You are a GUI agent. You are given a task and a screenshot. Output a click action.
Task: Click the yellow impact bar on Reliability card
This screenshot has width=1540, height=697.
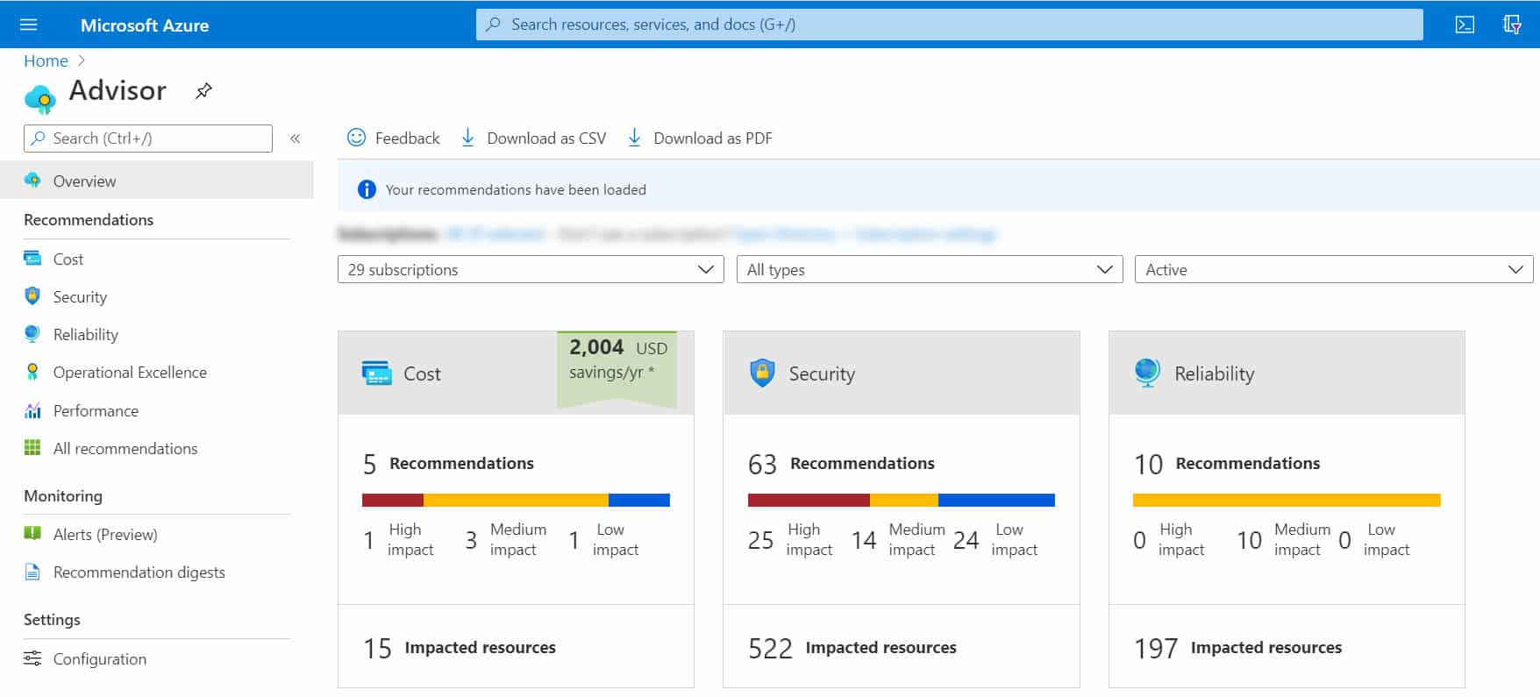pos(1287,500)
